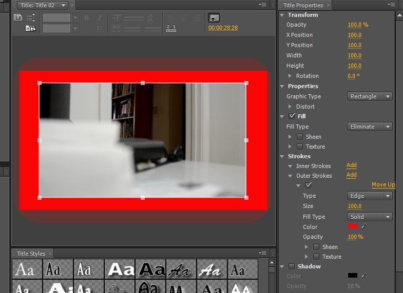403x293 pixels.
Task: Open the Graphic Type dropdown showing Rectangle
Action: tap(370, 96)
